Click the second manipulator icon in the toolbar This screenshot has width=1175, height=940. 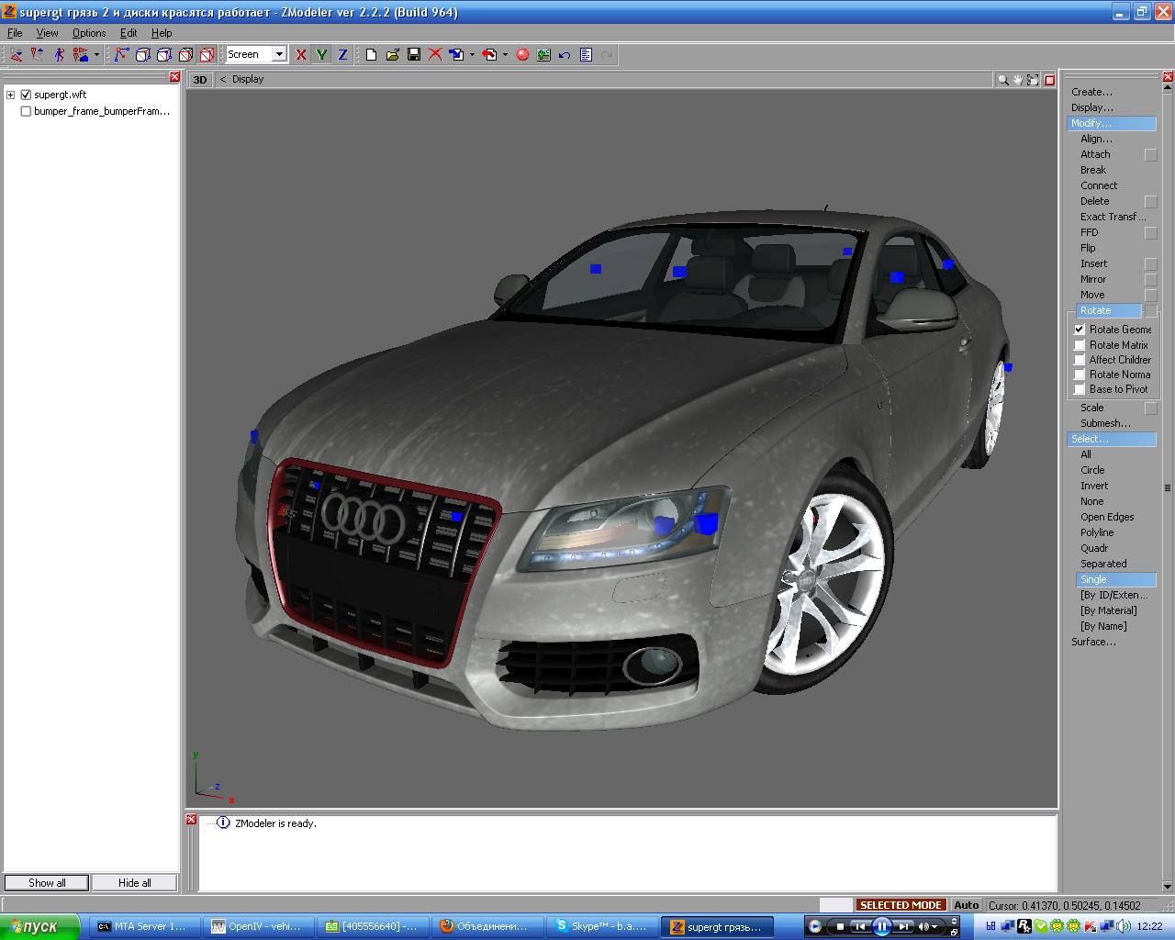point(38,55)
